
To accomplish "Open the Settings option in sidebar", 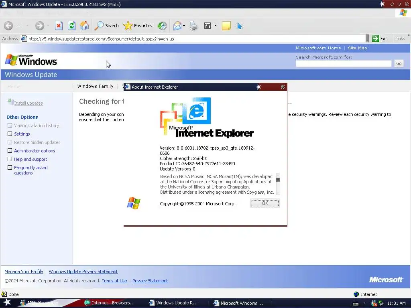I will point(22,134).
